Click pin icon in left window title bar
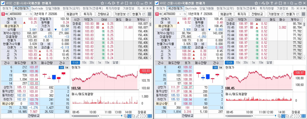 pos(122,3)
